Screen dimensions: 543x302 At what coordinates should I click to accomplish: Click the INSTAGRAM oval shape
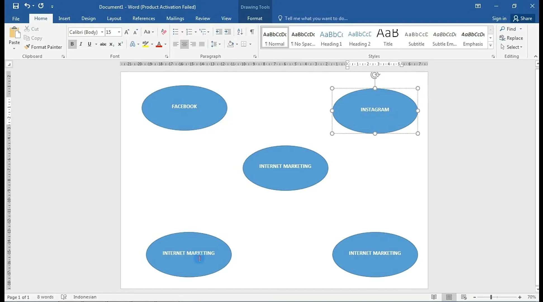coord(375,109)
